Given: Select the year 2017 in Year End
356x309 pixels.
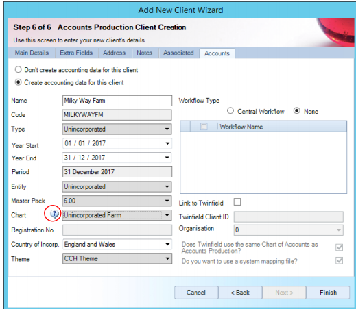Looking at the screenshot, I should click(x=98, y=158).
